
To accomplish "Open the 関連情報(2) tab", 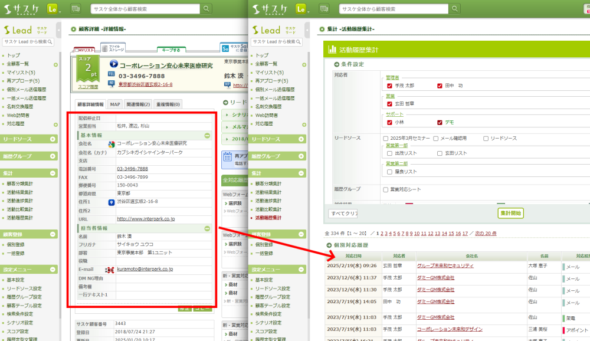I will (x=138, y=104).
